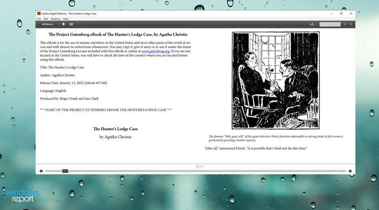Click the centered 'The Hunter's Lodge Case' heading
Image resolution: width=379 pixels, height=210 pixels.
[x=115, y=129]
